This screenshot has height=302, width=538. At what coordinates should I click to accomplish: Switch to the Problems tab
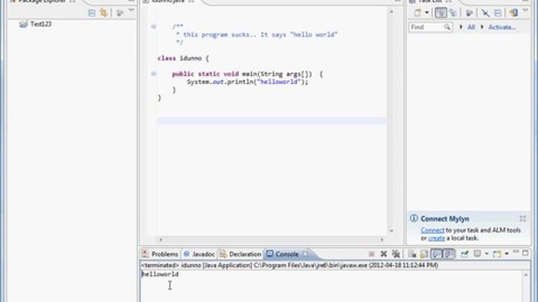[x=161, y=254]
